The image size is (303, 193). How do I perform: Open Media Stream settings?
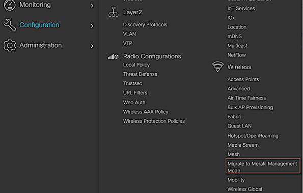coord(243,145)
